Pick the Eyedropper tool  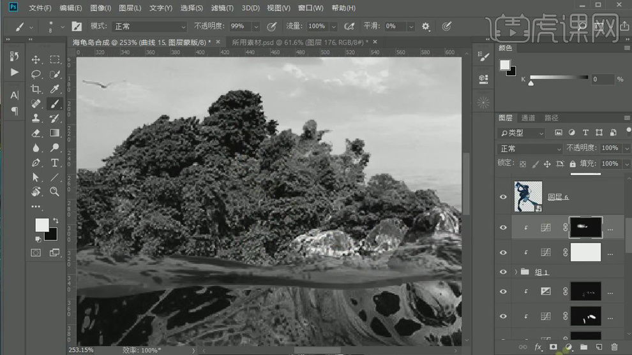tap(55, 89)
